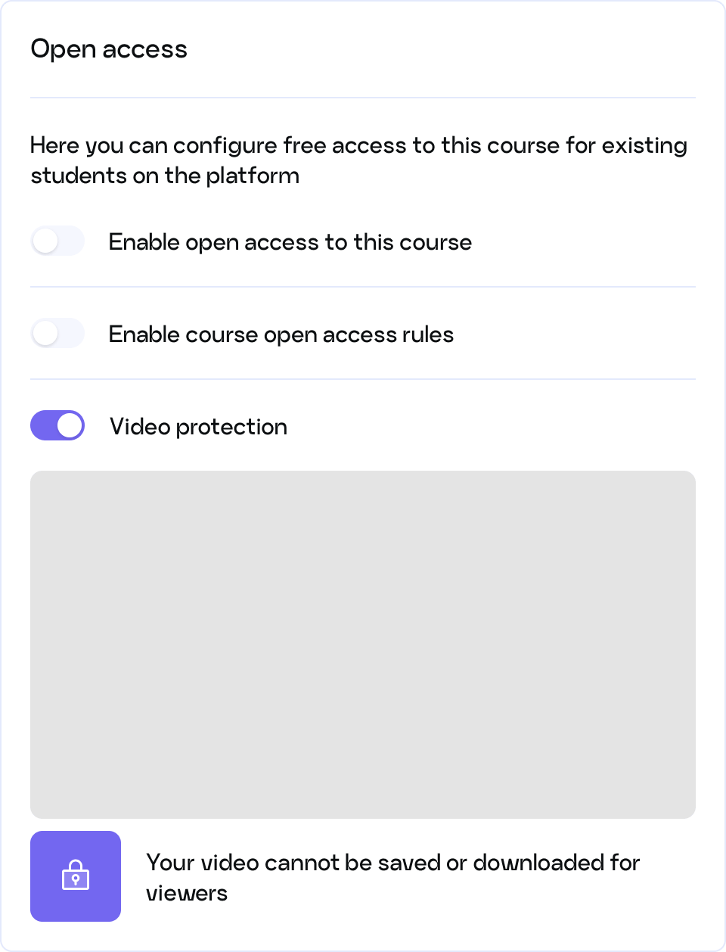Image resolution: width=726 pixels, height=952 pixels.
Task: Switch on course open access rules toggle
Action: coord(57,334)
